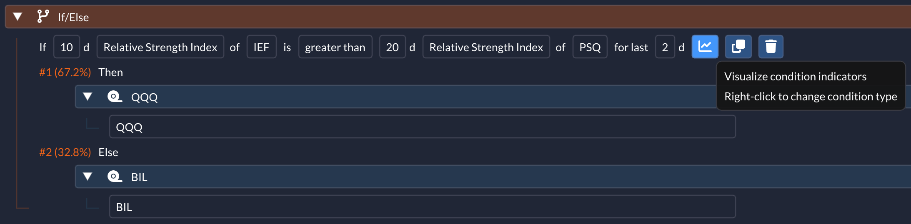The height and width of the screenshot is (224, 911).
Task: Edit the for last 2 days field
Action: pyautogui.click(x=665, y=47)
